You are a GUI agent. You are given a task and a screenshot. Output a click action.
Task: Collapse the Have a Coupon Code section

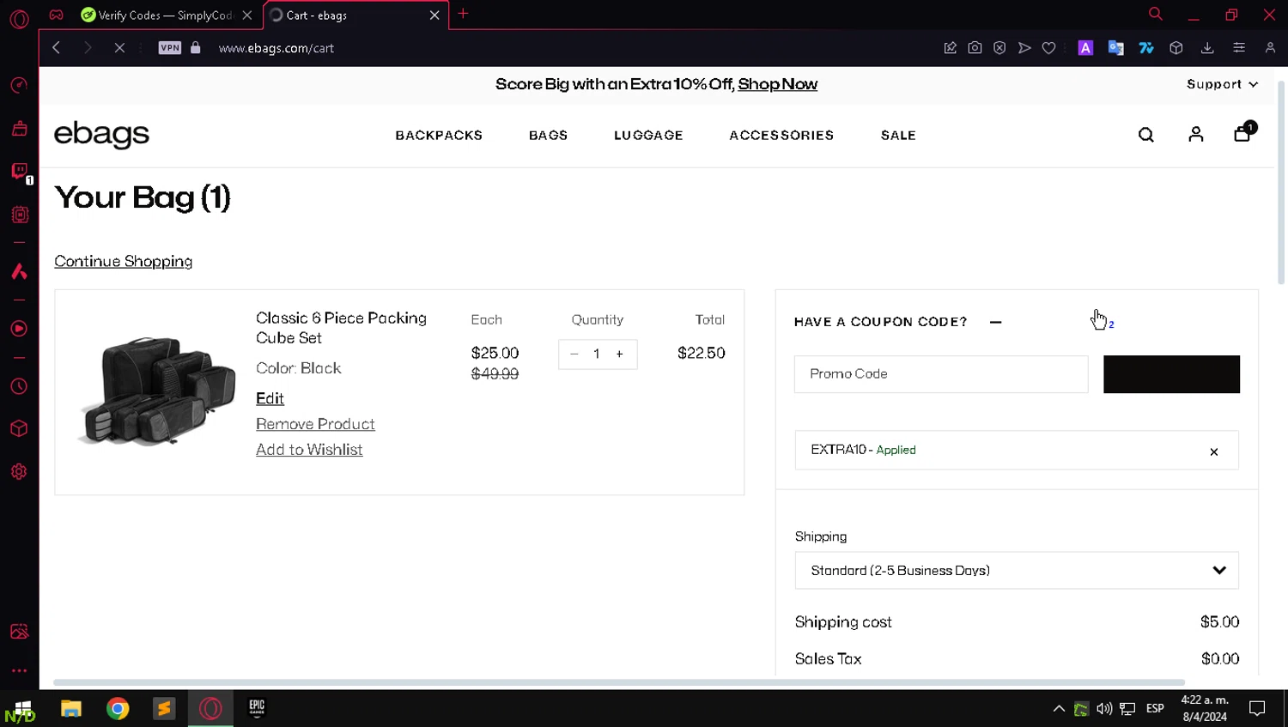(x=995, y=322)
